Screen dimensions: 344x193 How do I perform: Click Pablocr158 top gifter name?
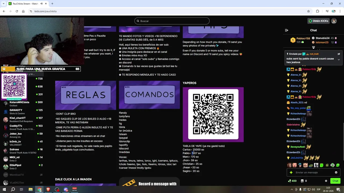tap(303, 38)
